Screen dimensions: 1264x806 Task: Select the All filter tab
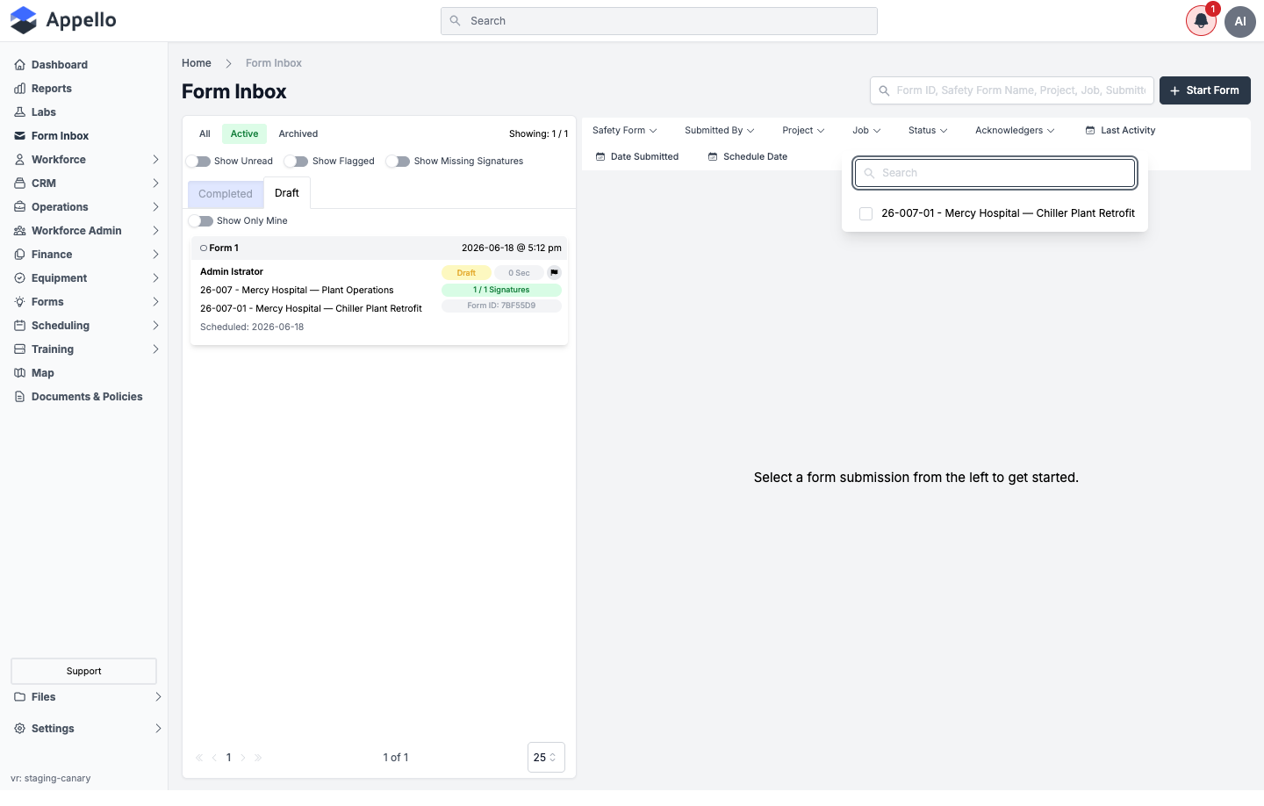[205, 134]
